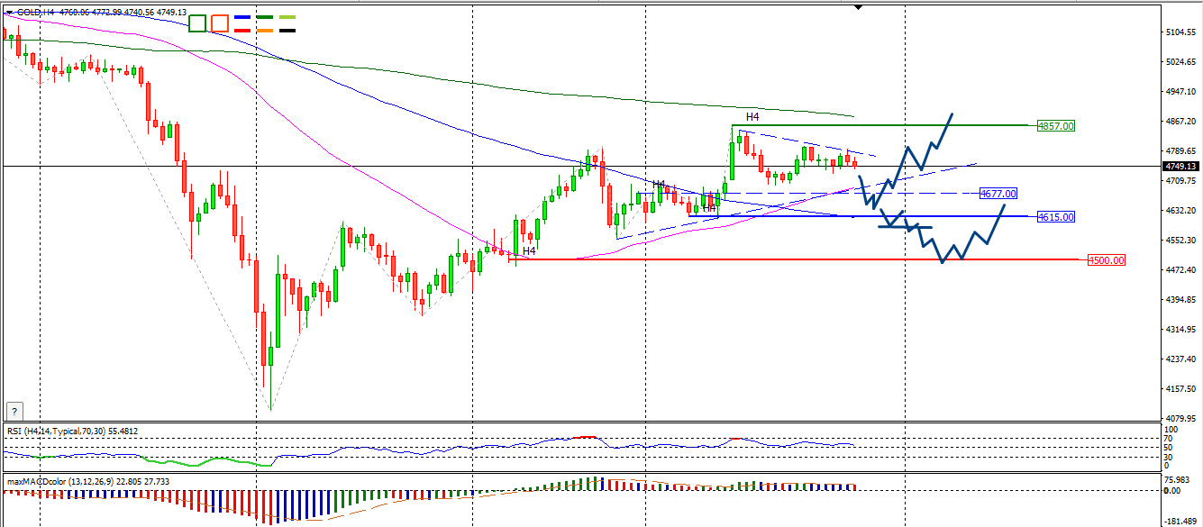Select the 4677.00 blue price level label
The height and width of the screenshot is (527, 1203).
(x=998, y=194)
